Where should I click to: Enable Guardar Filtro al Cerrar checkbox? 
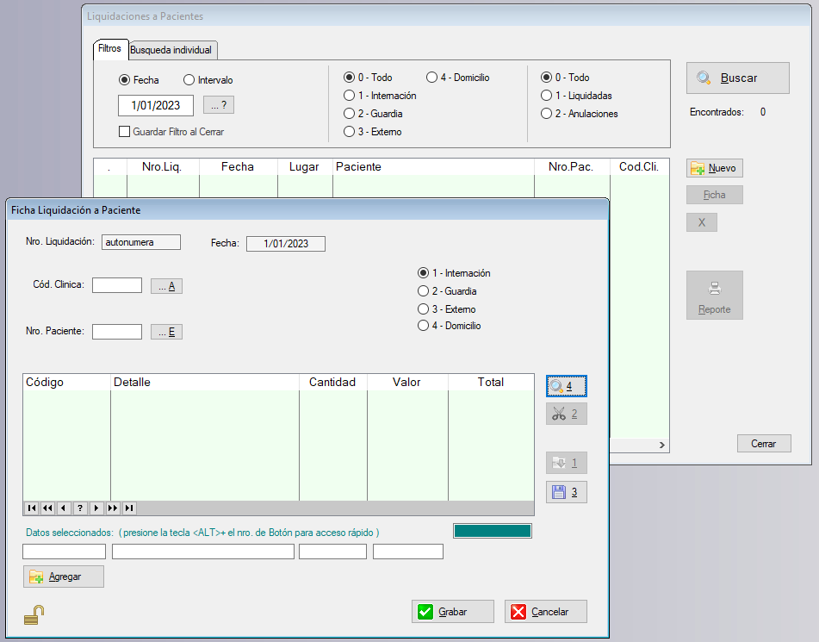[x=125, y=132]
